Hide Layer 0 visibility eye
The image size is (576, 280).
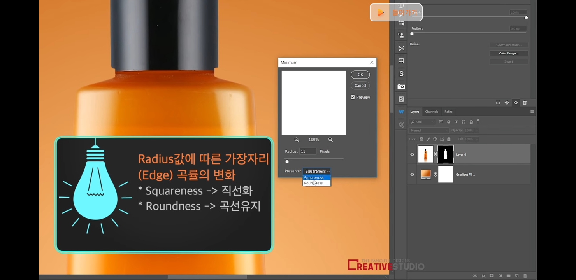click(413, 154)
